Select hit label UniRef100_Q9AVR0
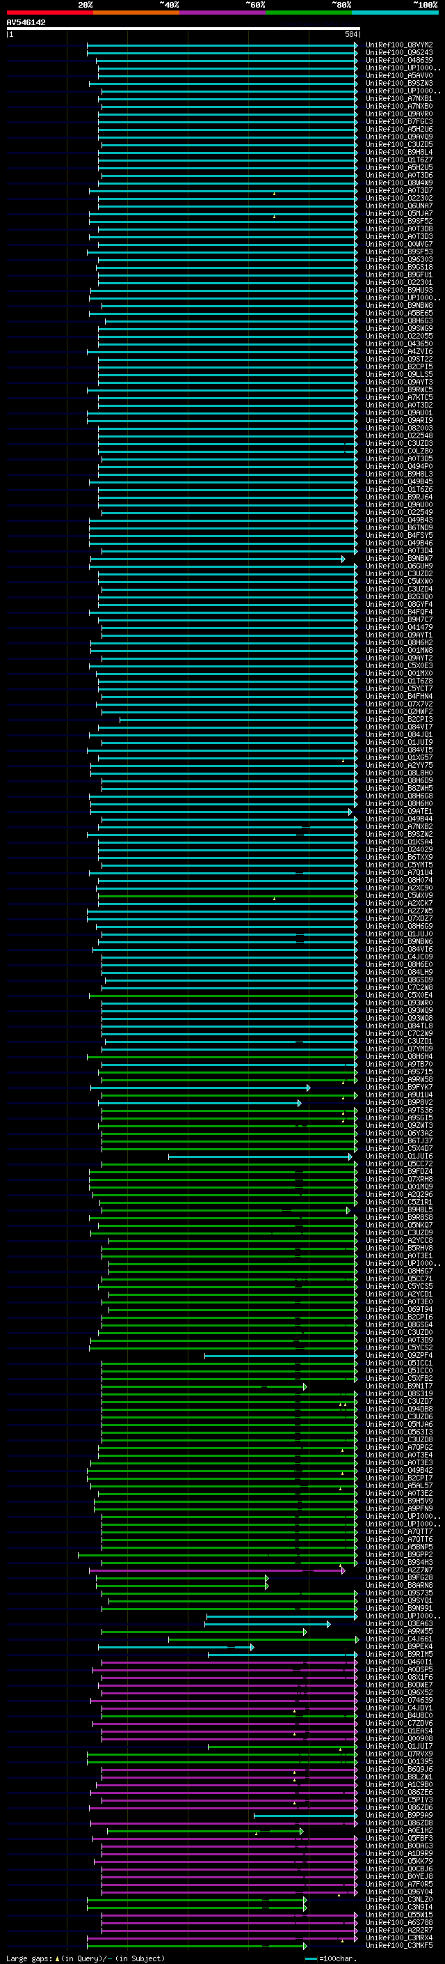 click(x=399, y=114)
